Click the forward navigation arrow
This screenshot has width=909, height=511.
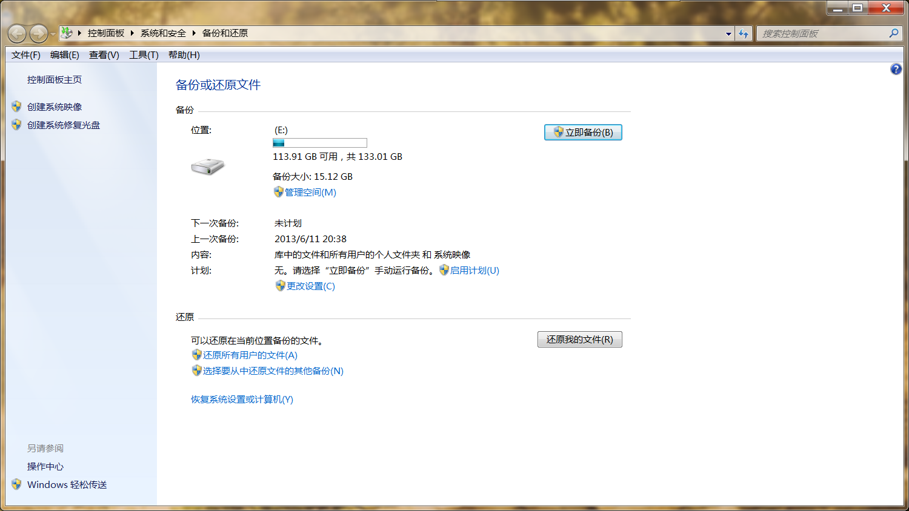[37, 33]
